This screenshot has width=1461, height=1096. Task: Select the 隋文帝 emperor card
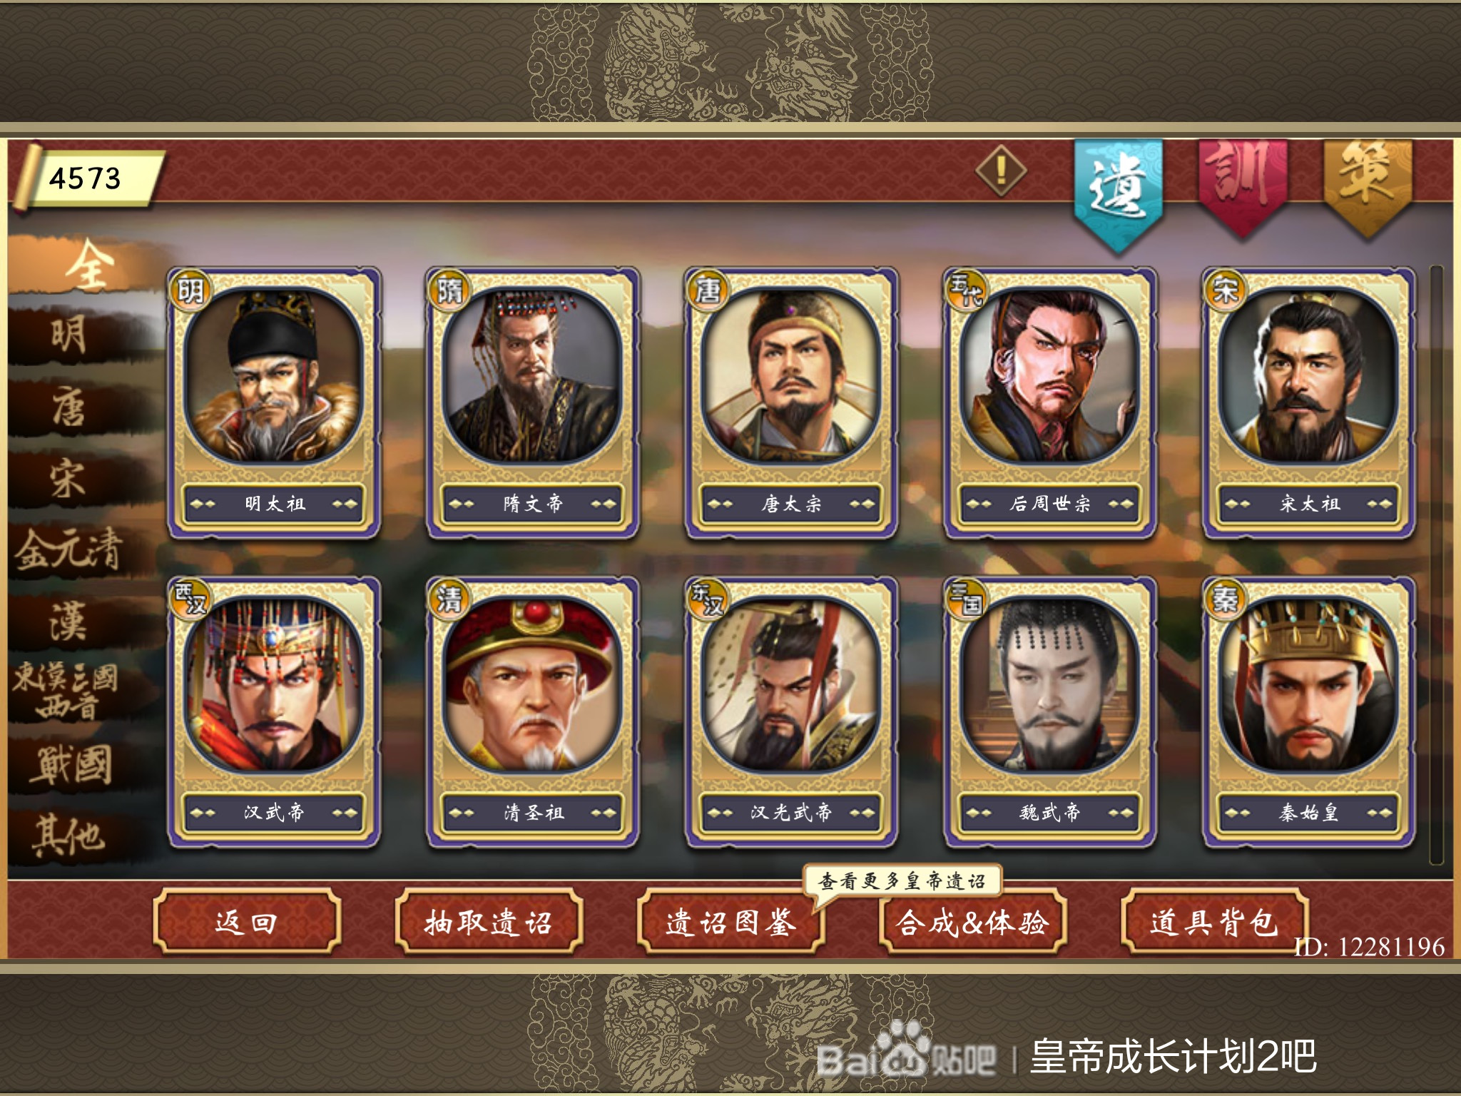(532, 403)
